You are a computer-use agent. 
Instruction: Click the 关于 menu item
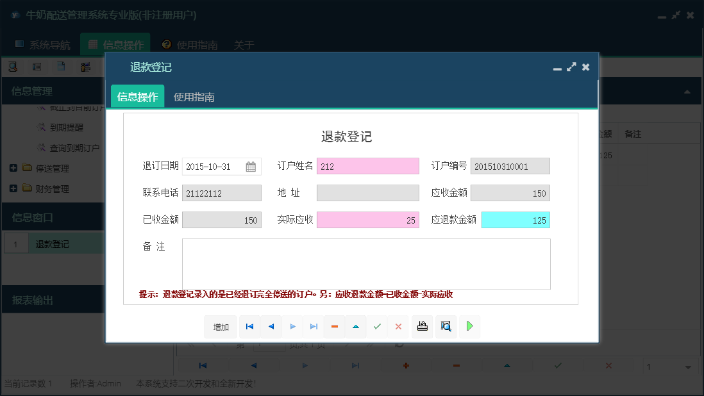coord(244,44)
